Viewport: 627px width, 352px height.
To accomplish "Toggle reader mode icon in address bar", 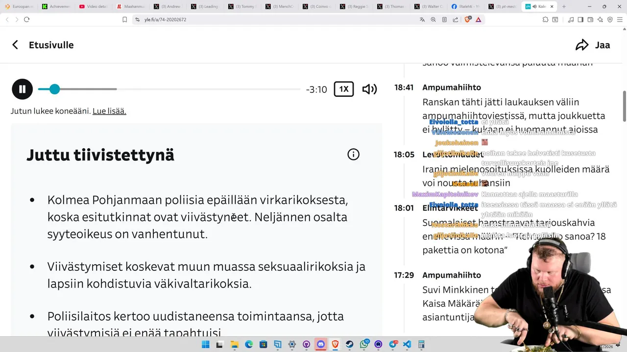I will 444,20.
